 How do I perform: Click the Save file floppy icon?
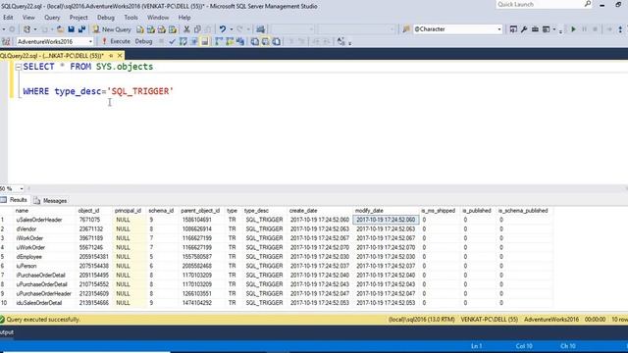(71, 29)
